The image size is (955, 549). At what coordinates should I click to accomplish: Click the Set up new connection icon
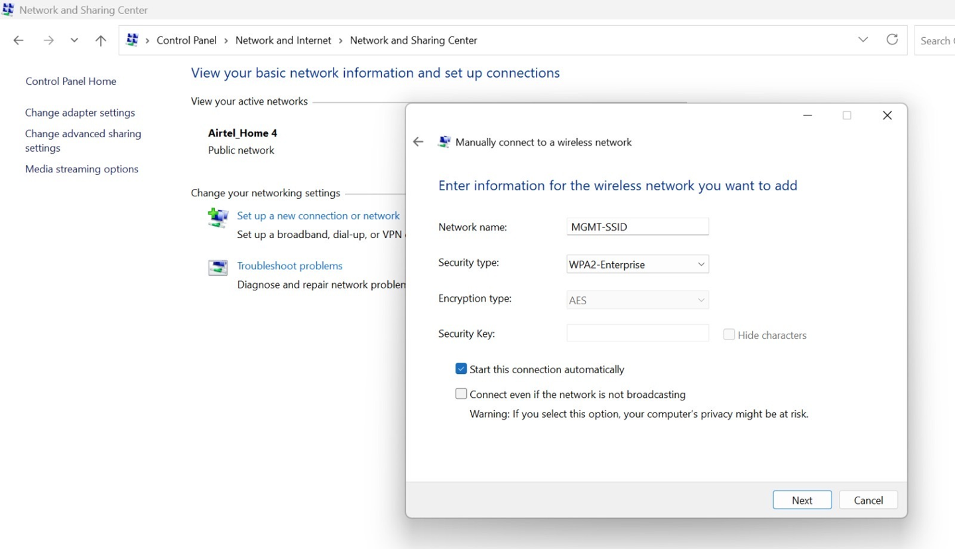pos(218,217)
